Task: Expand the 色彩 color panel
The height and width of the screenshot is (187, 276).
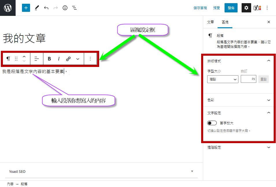Action: pos(238,100)
